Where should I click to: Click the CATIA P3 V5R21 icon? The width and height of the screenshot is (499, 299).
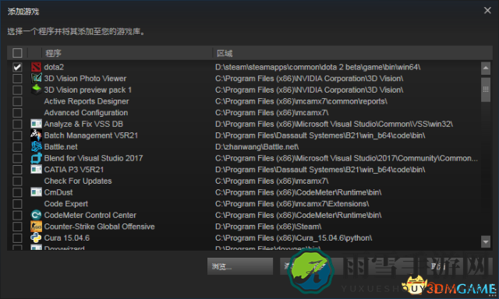tap(36, 170)
